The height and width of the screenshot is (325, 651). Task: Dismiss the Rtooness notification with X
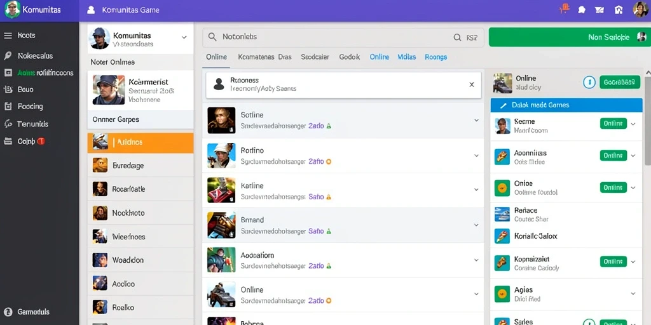pyautogui.click(x=472, y=84)
